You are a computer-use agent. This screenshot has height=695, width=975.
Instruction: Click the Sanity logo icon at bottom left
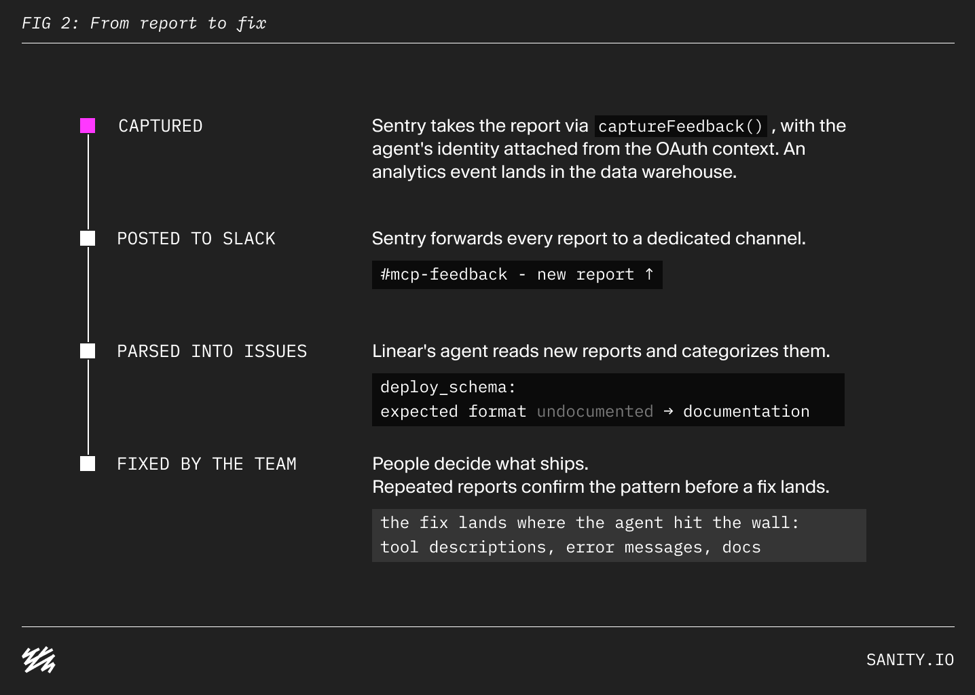pyautogui.click(x=39, y=660)
